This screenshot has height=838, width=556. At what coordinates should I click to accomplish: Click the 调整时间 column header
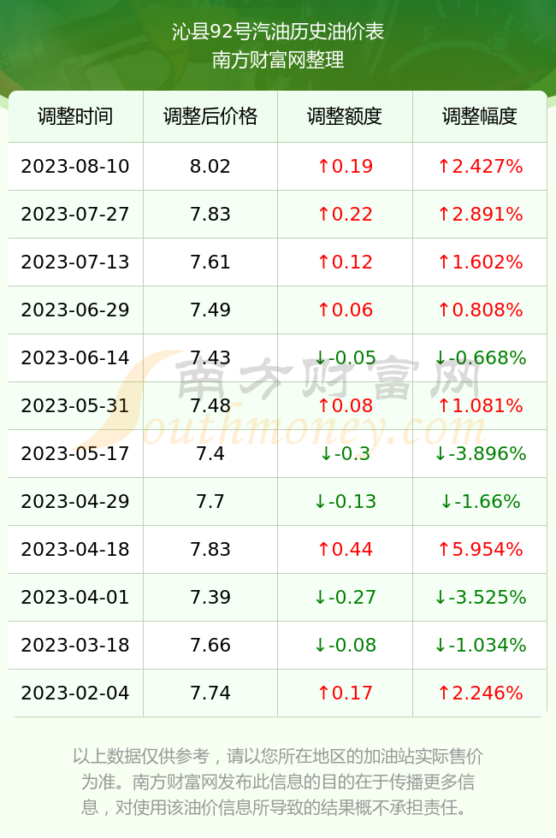click(x=75, y=116)
